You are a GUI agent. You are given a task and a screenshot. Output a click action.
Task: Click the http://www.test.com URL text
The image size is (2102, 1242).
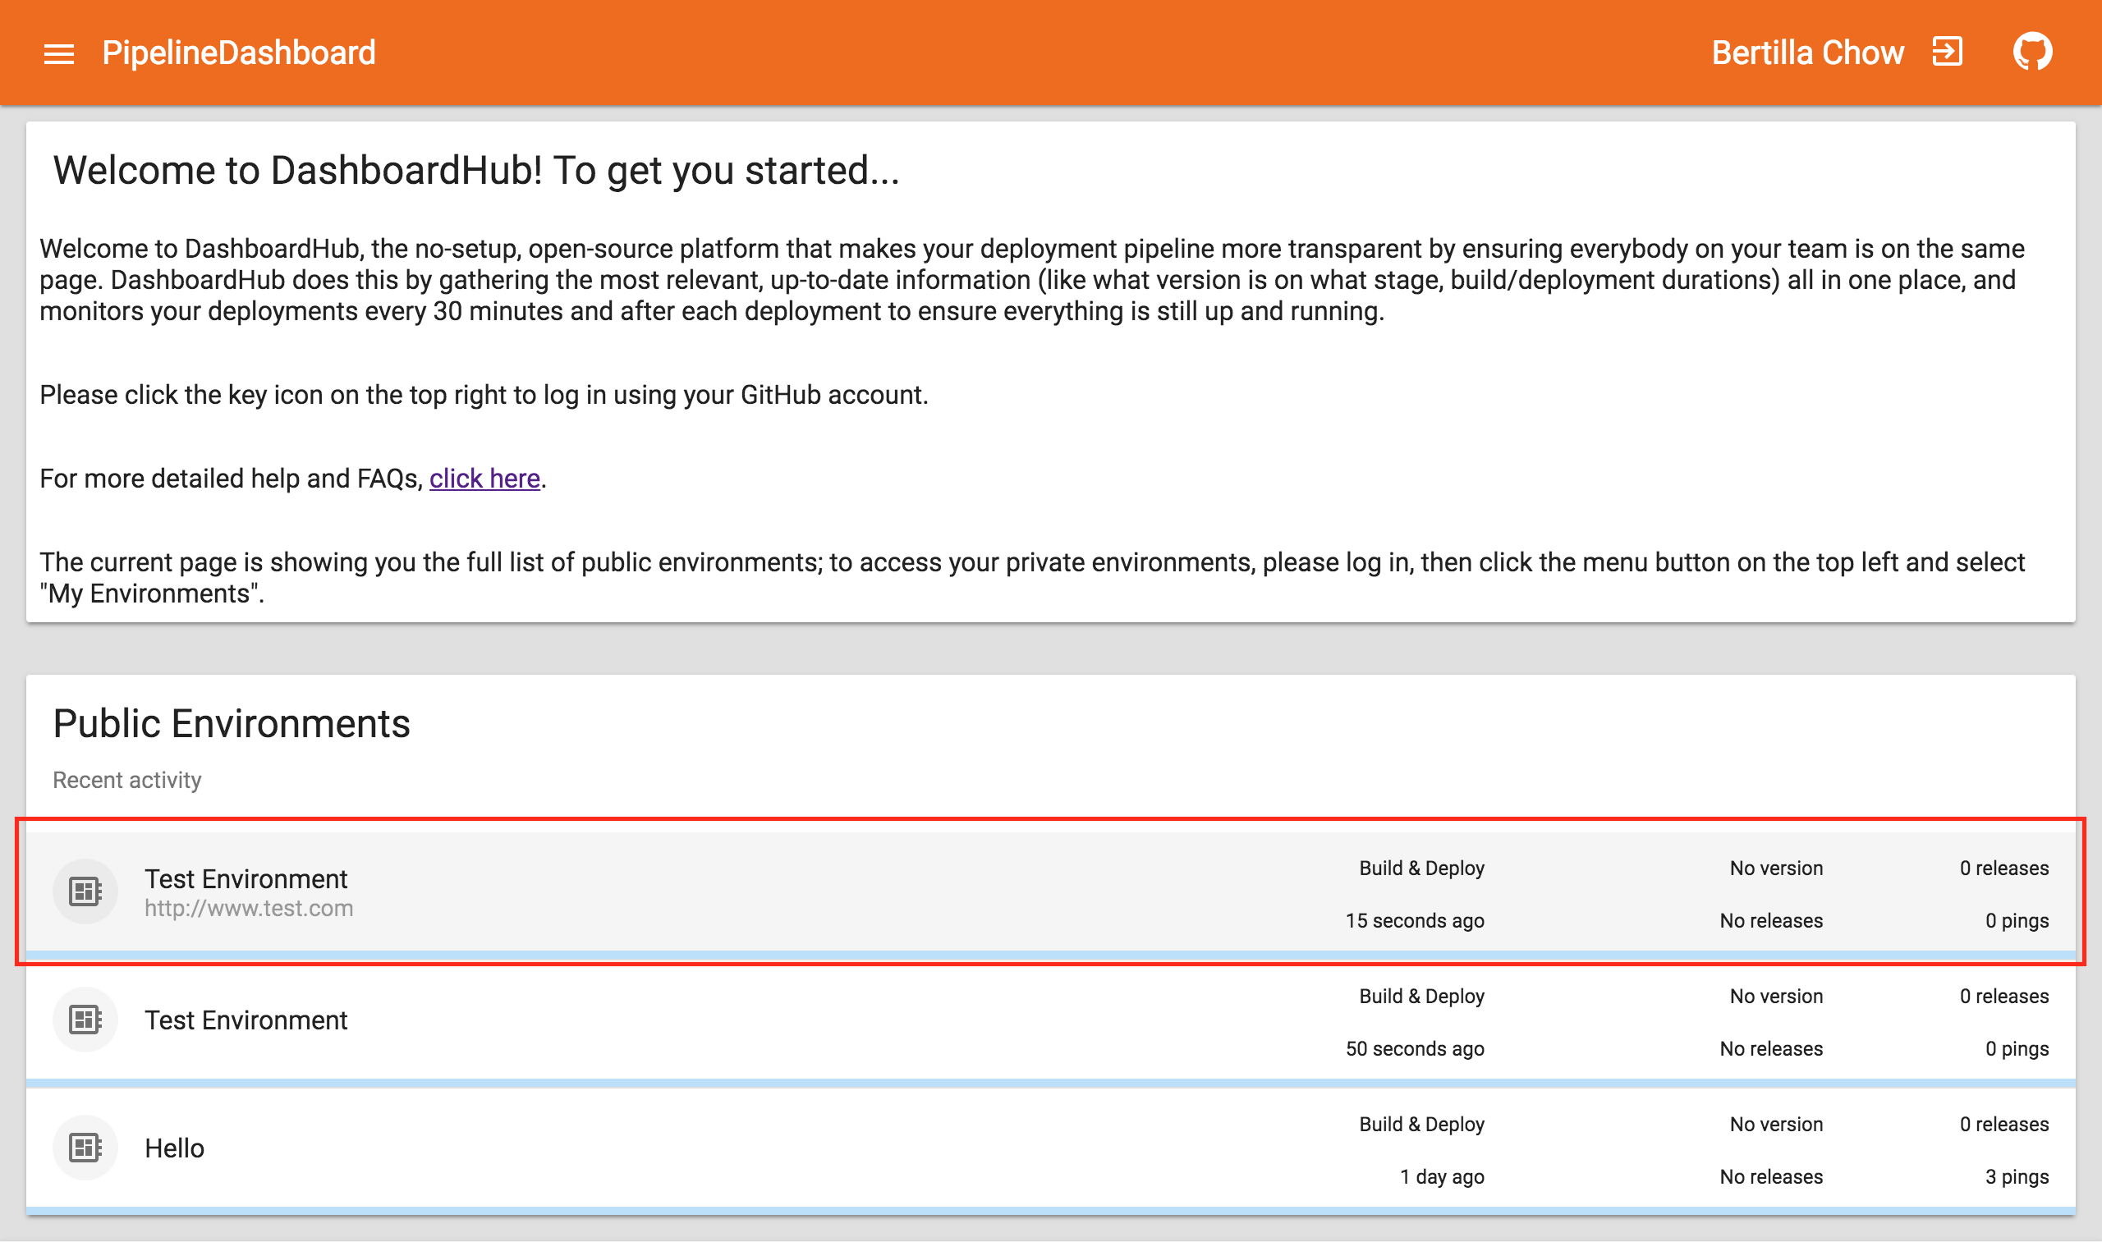[x=249, y=908]
